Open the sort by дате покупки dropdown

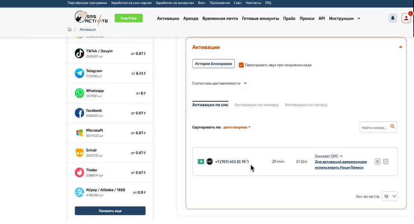click(237, 127)
